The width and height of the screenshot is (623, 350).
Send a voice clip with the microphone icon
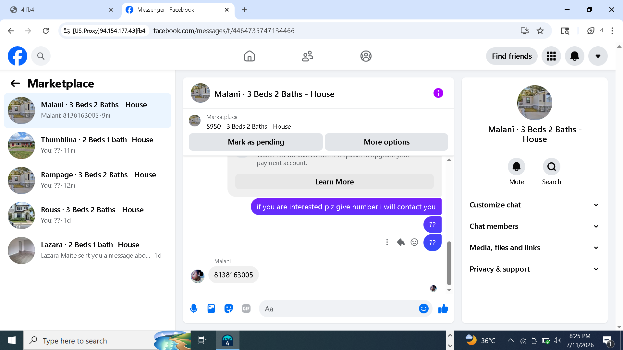coord(194,309)
